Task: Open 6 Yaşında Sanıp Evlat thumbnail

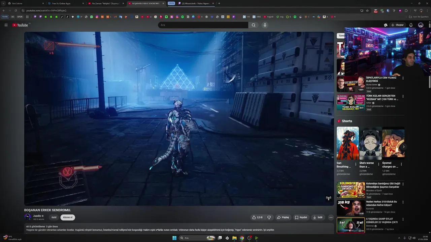Action: point(351,226)
